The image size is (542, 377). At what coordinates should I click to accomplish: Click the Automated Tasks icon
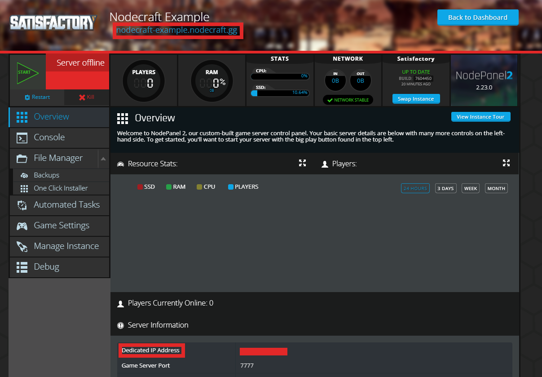click(x=22, y=205)
